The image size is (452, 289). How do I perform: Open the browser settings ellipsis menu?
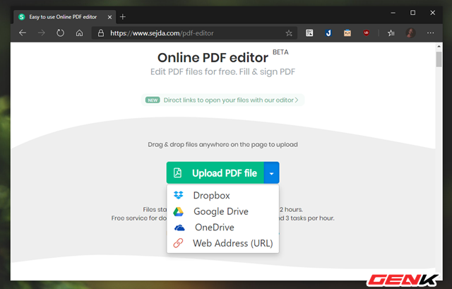[x=429, y=33]
